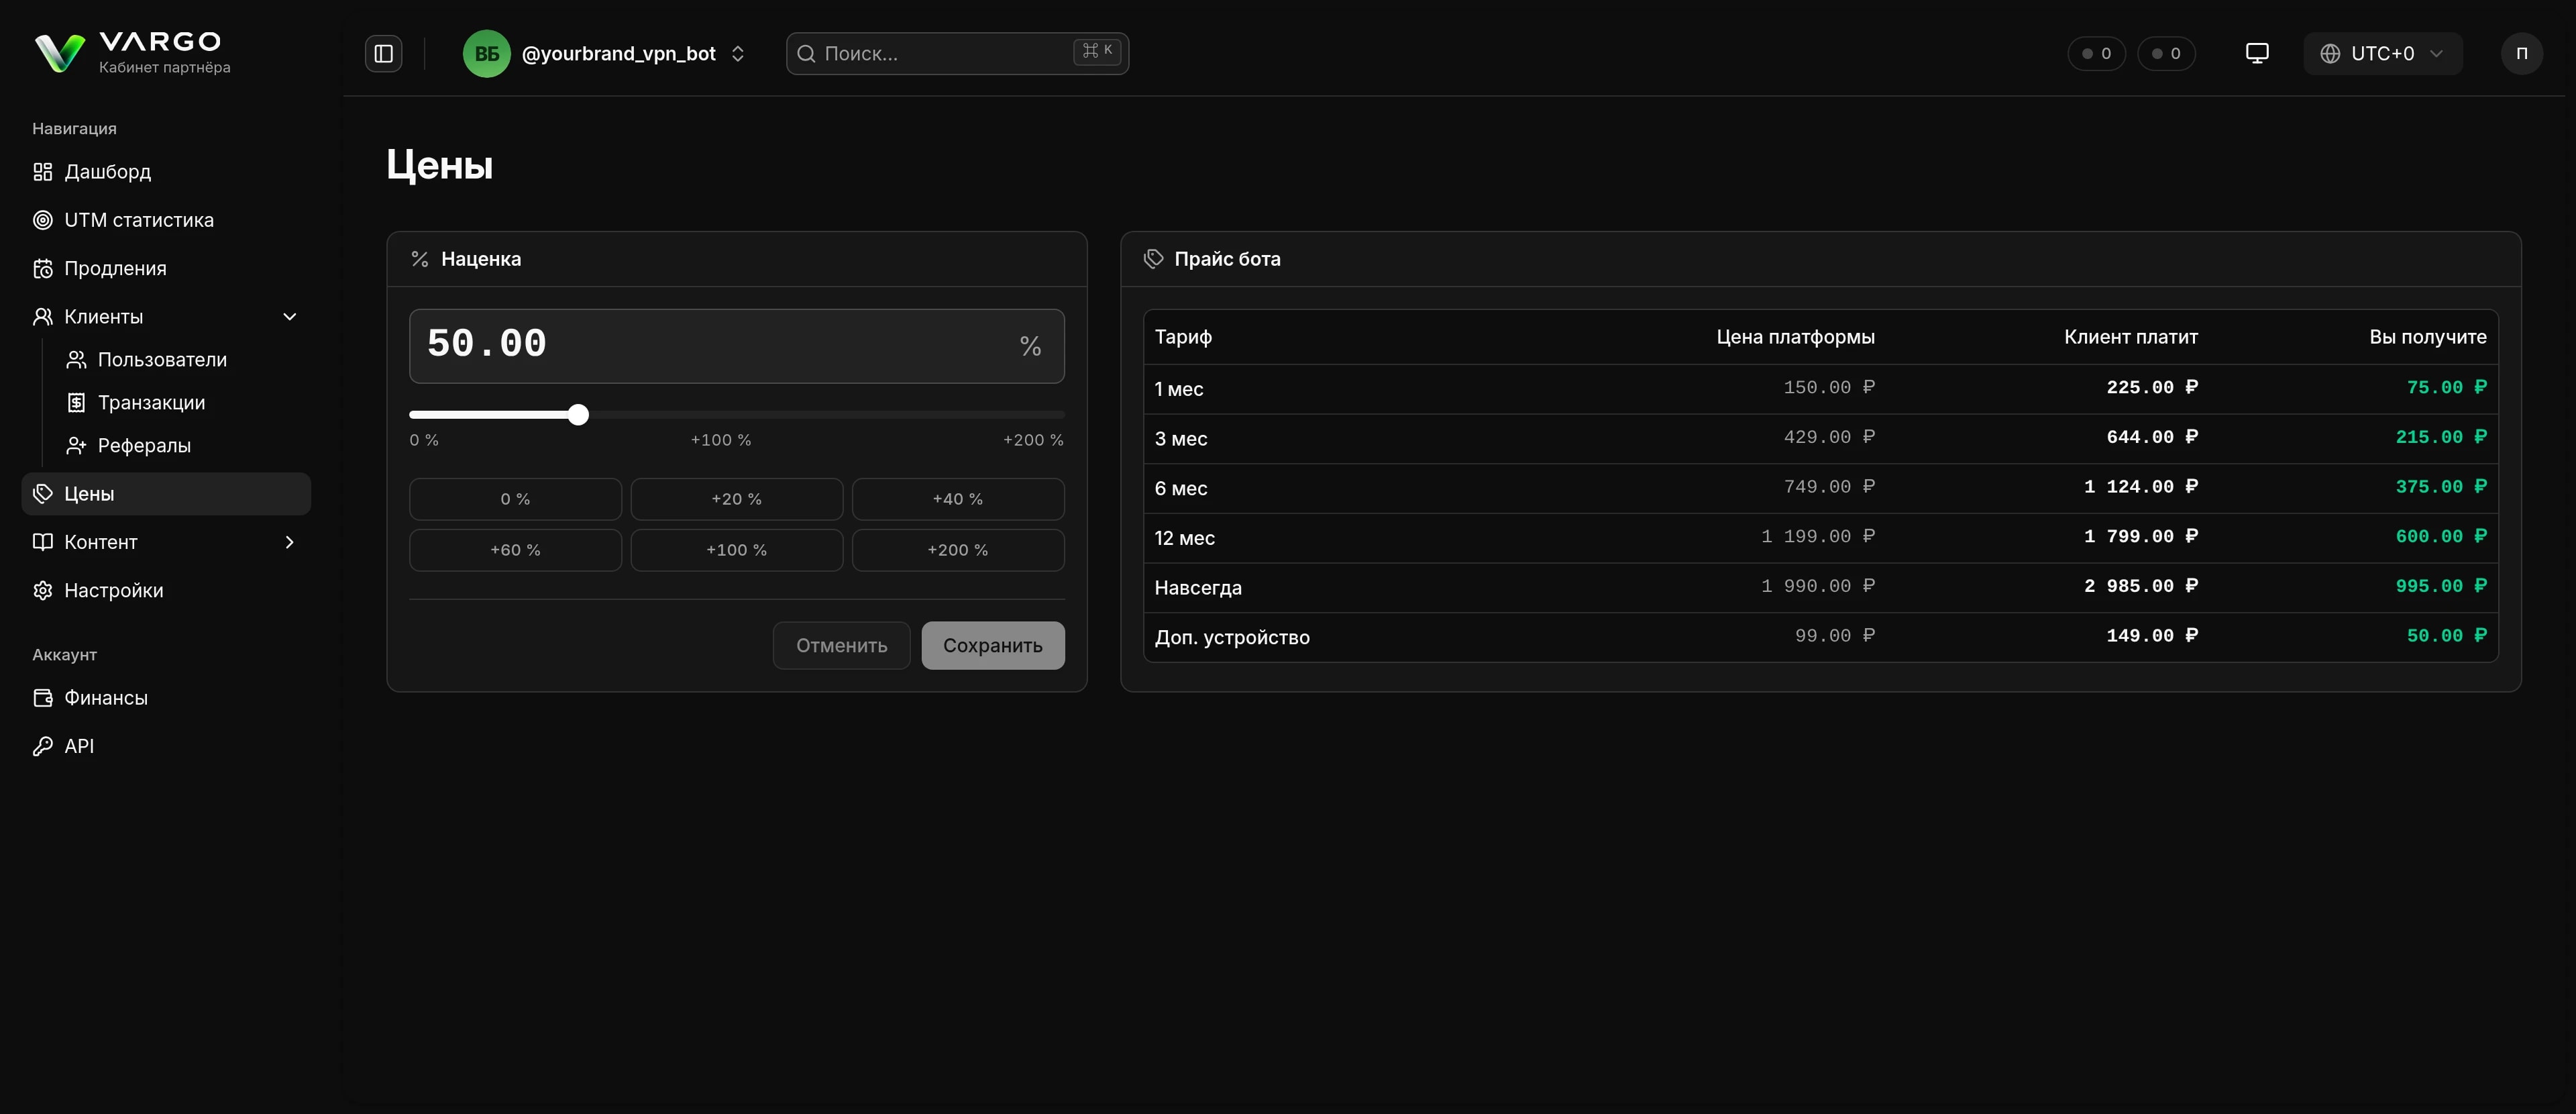Choose the 0 % markup preset

(x=515, y=498)
